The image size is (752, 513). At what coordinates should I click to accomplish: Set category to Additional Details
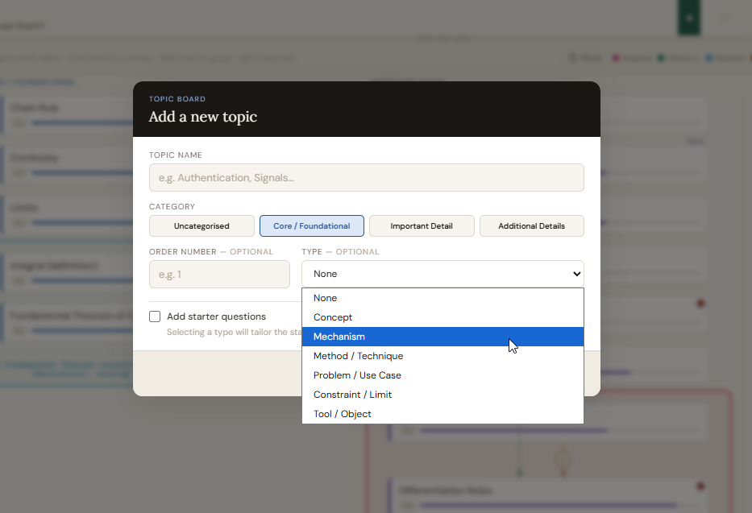(x=531, y=226)
